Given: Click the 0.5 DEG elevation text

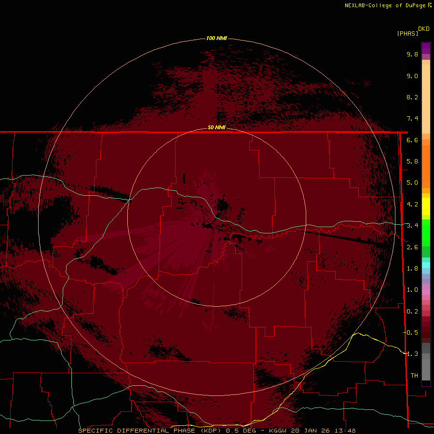Looking at the screenshot, I should click(x=242, y=431).
